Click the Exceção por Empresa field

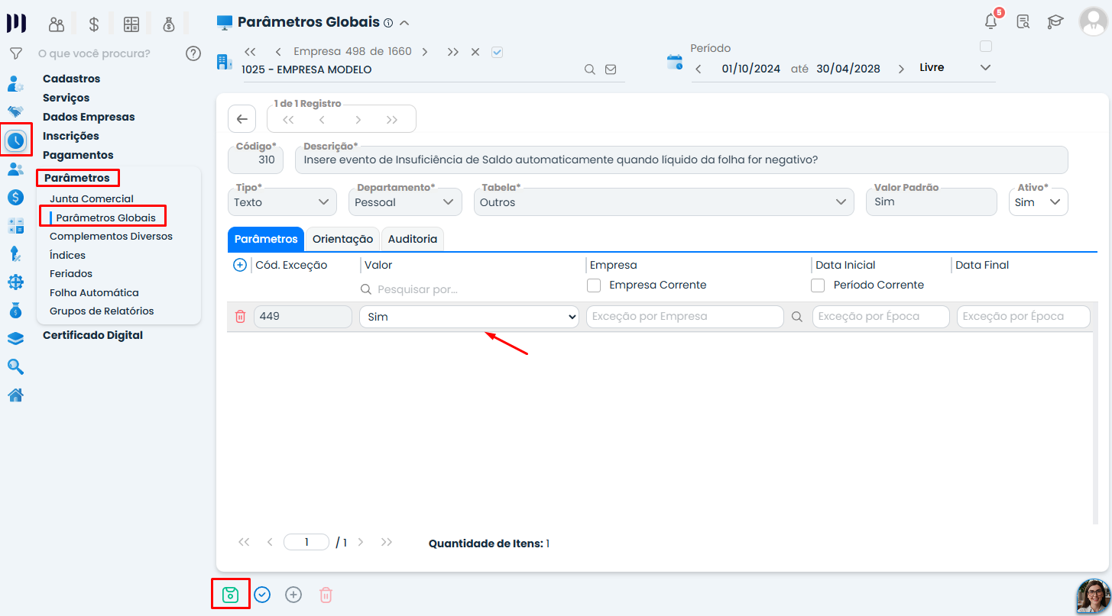(685, 317)
